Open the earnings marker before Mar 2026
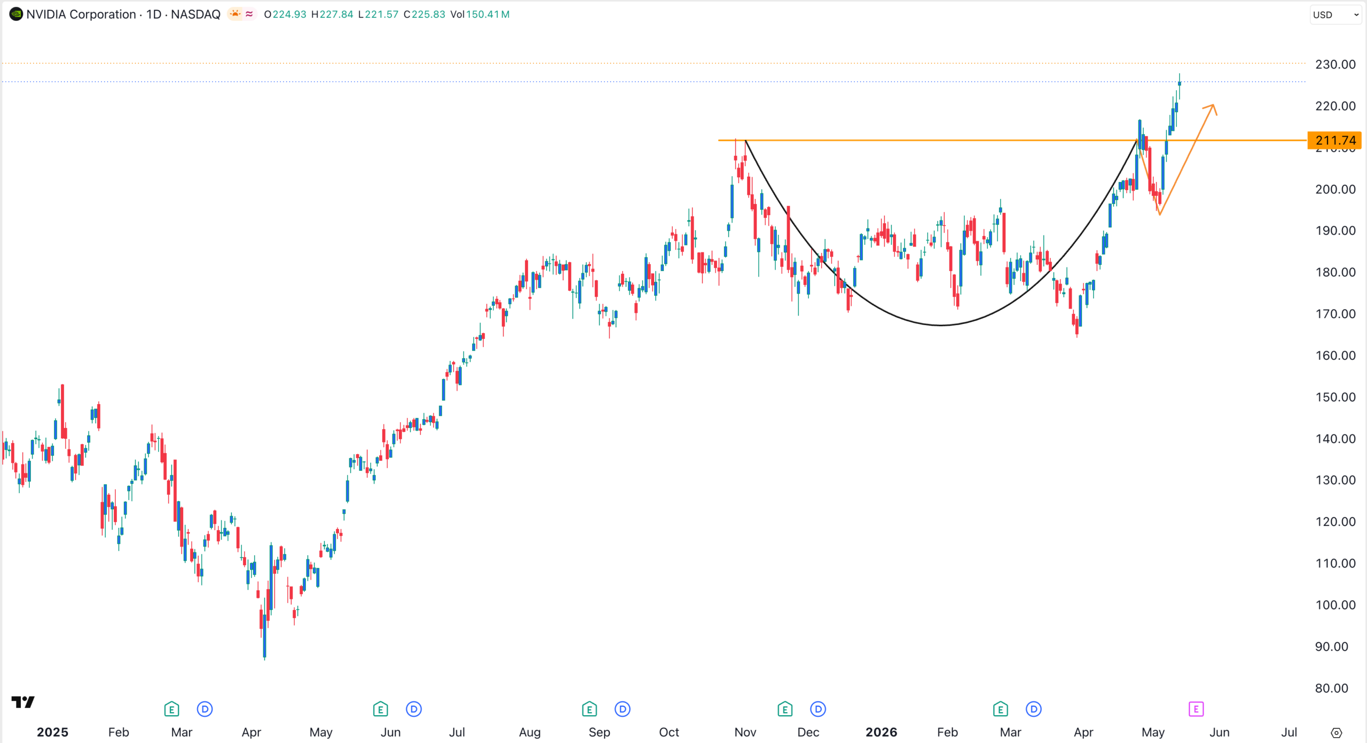The image size is (1367, 743). click(1001, 709)
